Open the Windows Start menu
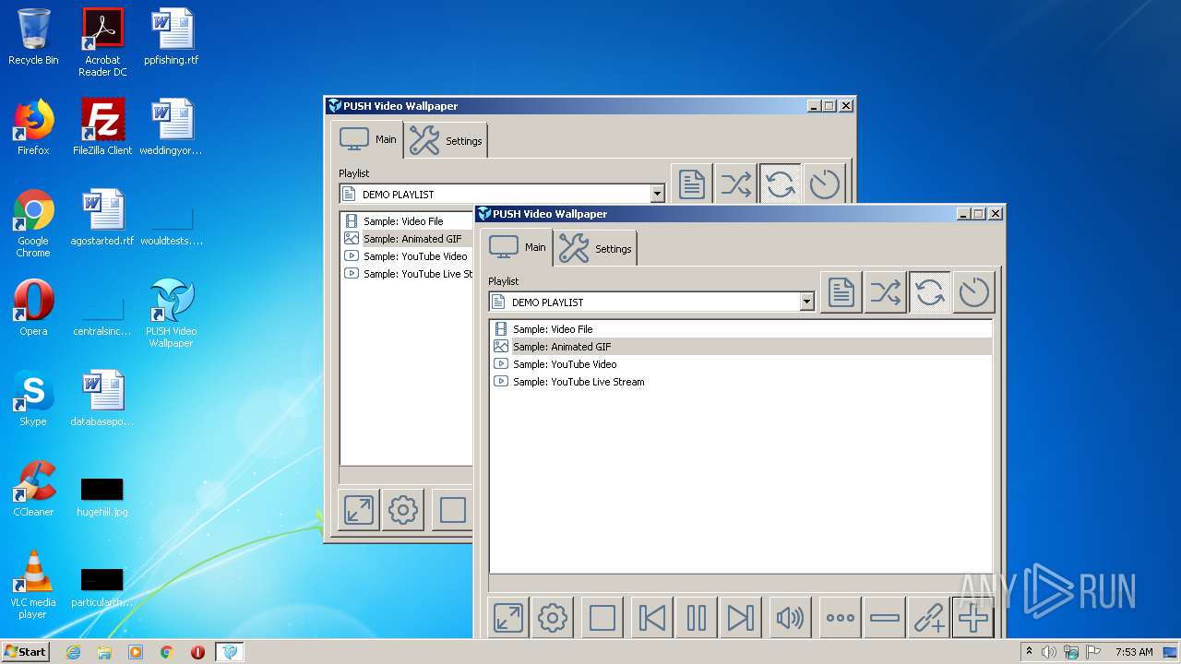 click(x=25, y=651)
